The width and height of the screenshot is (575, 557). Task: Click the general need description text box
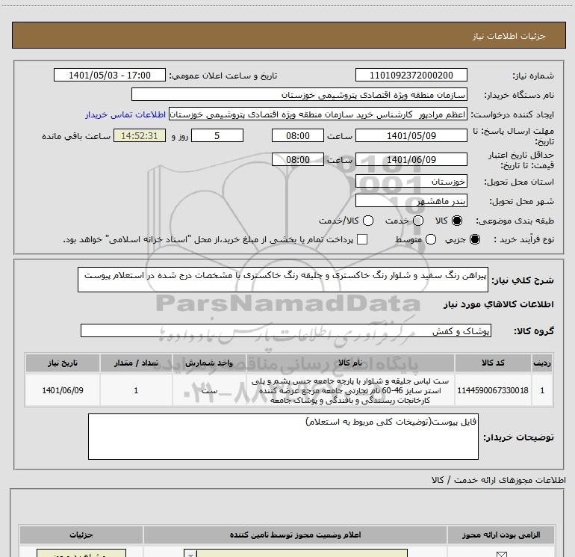point(283,280)
